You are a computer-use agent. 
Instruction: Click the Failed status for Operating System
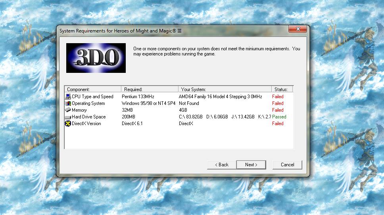tap(278, 103)
